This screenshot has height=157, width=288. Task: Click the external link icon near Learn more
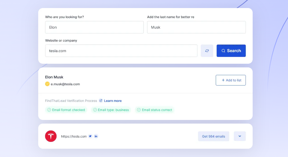tap(101, 101)
